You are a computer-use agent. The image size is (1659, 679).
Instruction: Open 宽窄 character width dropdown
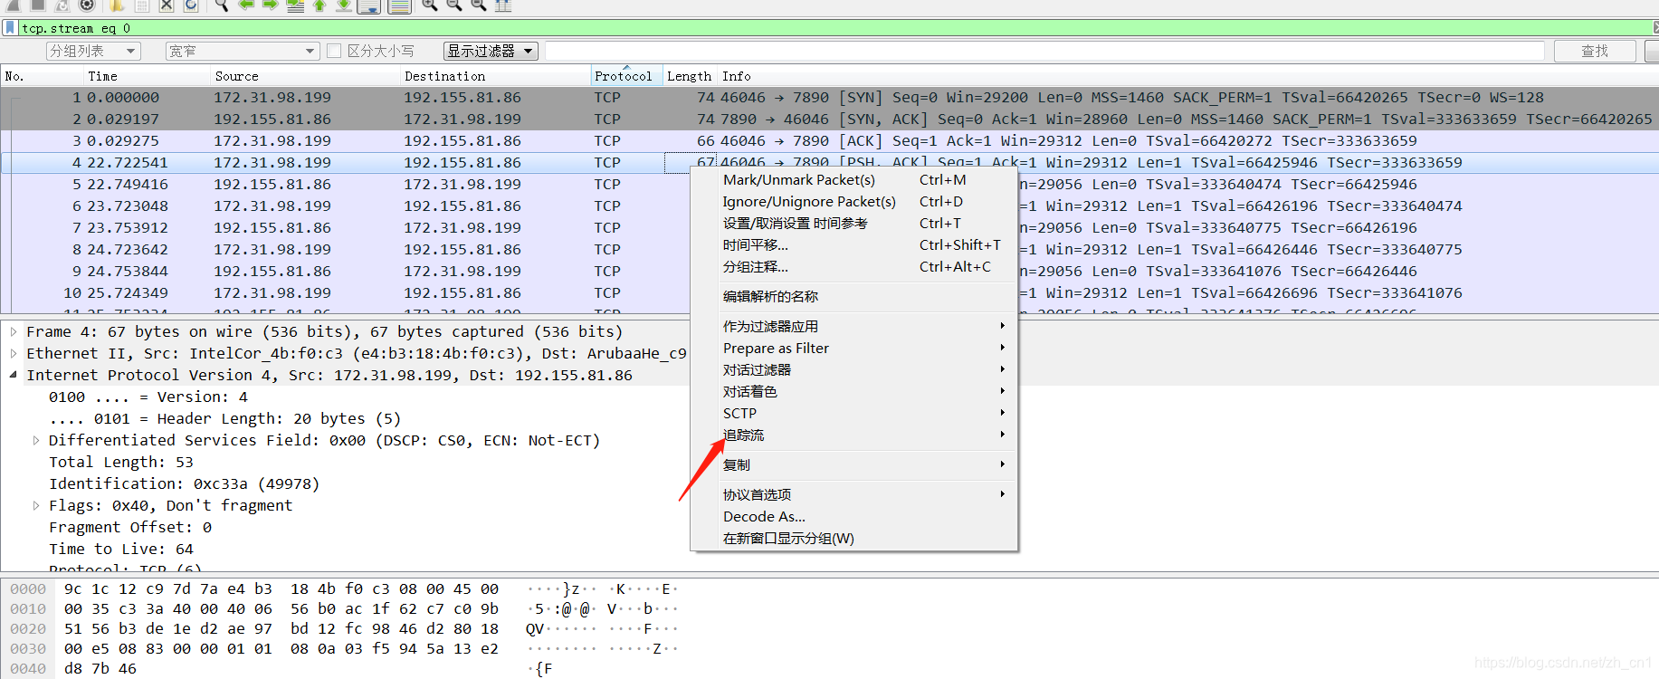pos(242,51)
